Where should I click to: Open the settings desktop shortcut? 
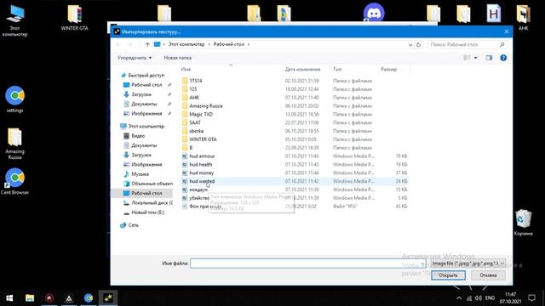14,99
